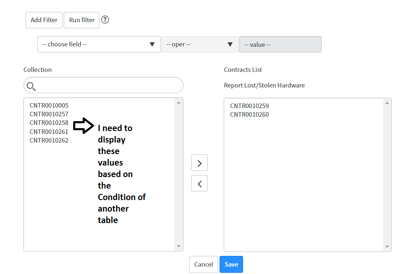Open the choose field dropdown
The height and width of the screenshot is (274, 396).
pos(99,44)
